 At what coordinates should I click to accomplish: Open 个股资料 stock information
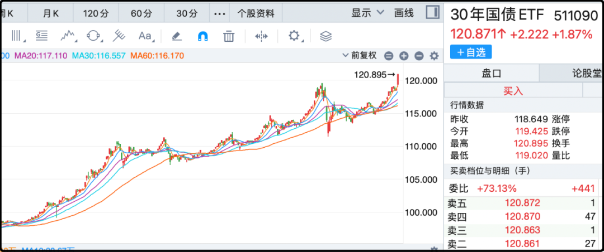(256, 12)
